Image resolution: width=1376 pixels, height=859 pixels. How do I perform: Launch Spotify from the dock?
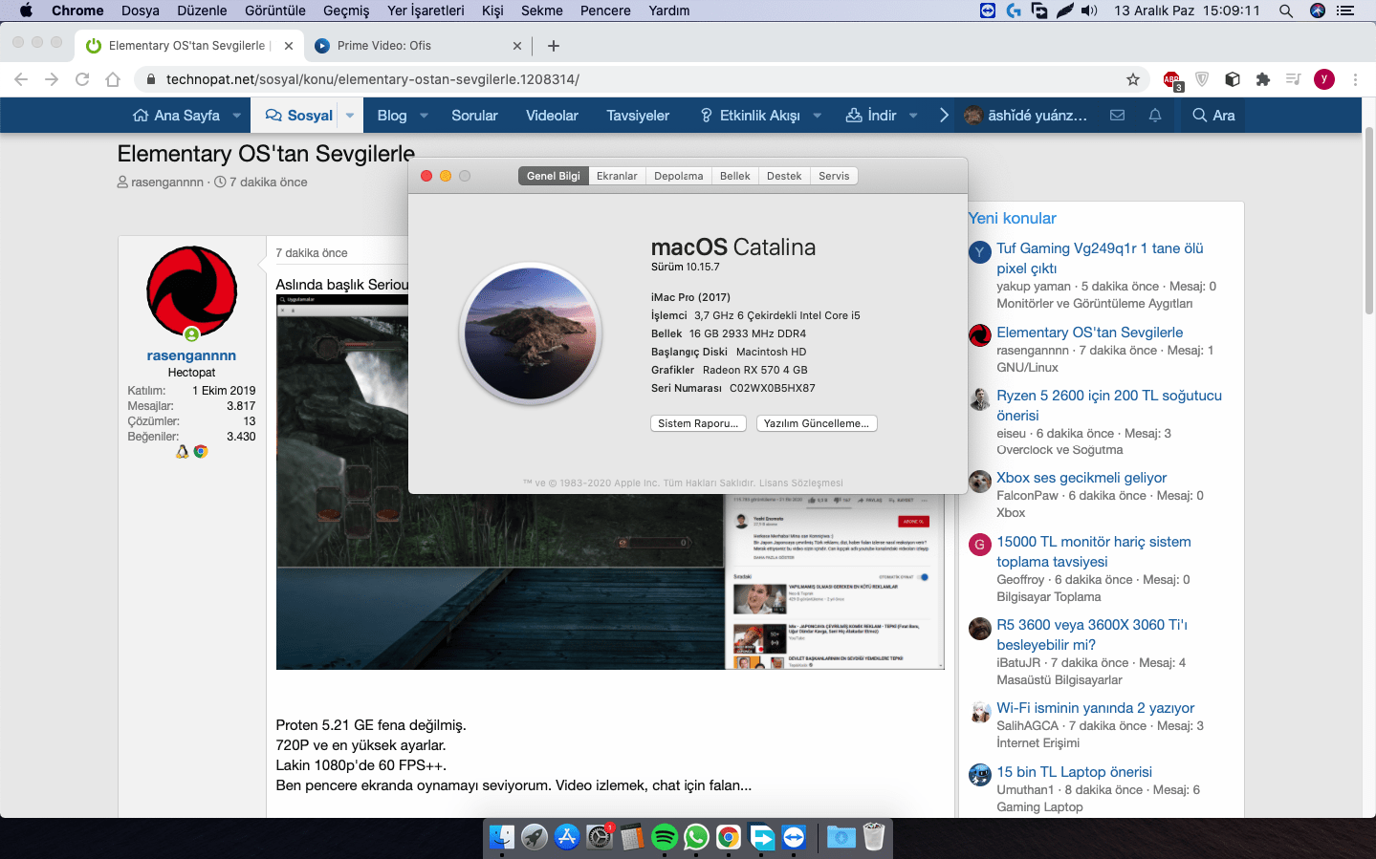664,838
